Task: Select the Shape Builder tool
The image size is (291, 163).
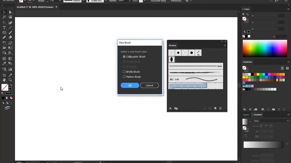Action: click(4, 53)
